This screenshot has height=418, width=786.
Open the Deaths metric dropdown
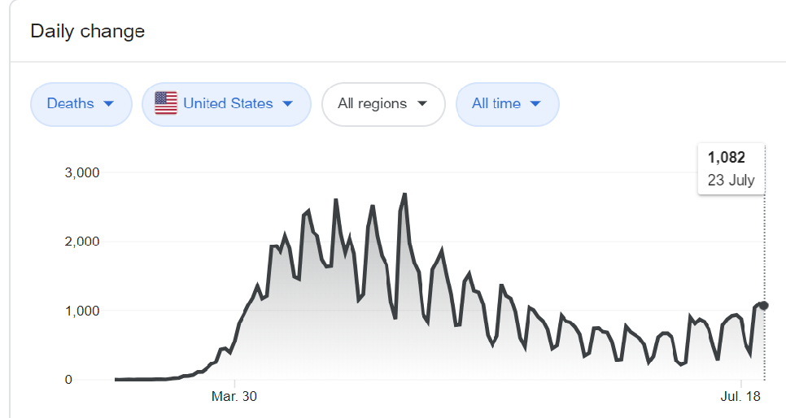(x=81, y=104)
